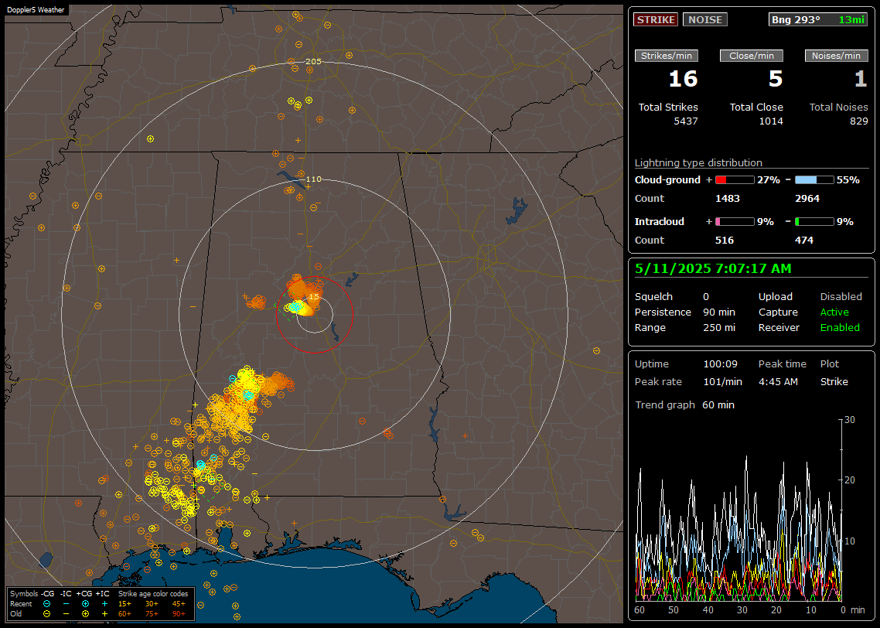The image size is (880, 628).
Task: Select the Noises/min header label
Action: pyautogui.click(x=836, y=56)
